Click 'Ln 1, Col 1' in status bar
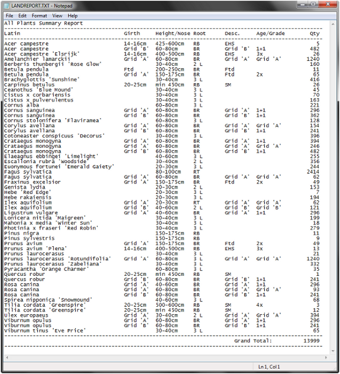 (269, 367)
